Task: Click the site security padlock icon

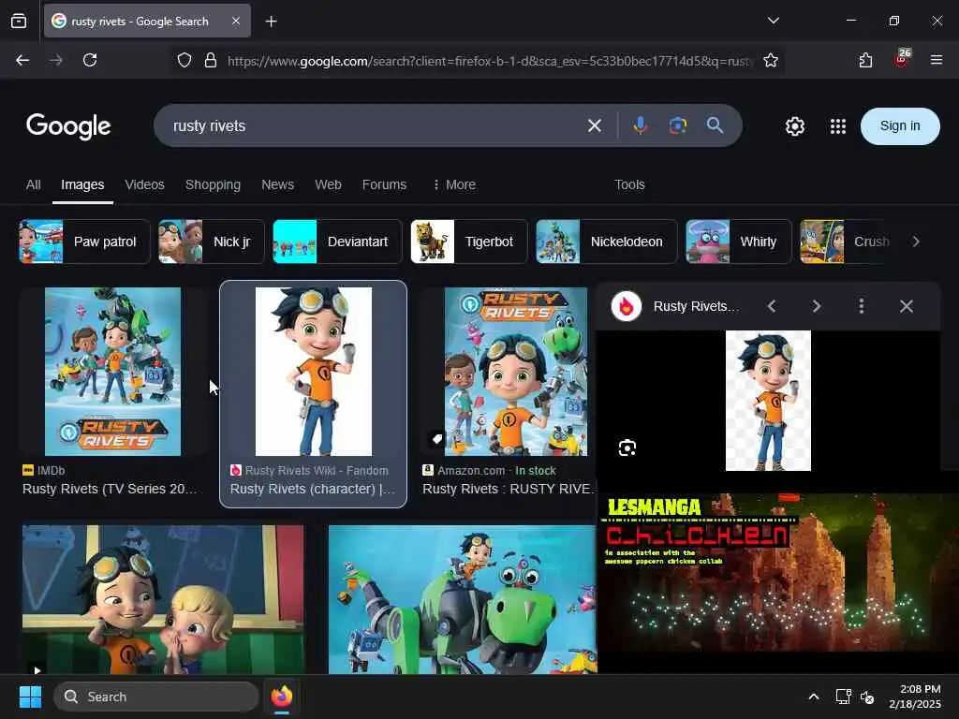Action: pyautogui.click(x=211, y=60)
